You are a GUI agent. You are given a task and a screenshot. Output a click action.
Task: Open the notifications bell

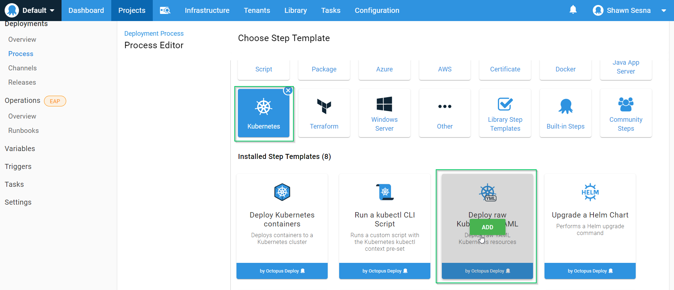(573, 10)
